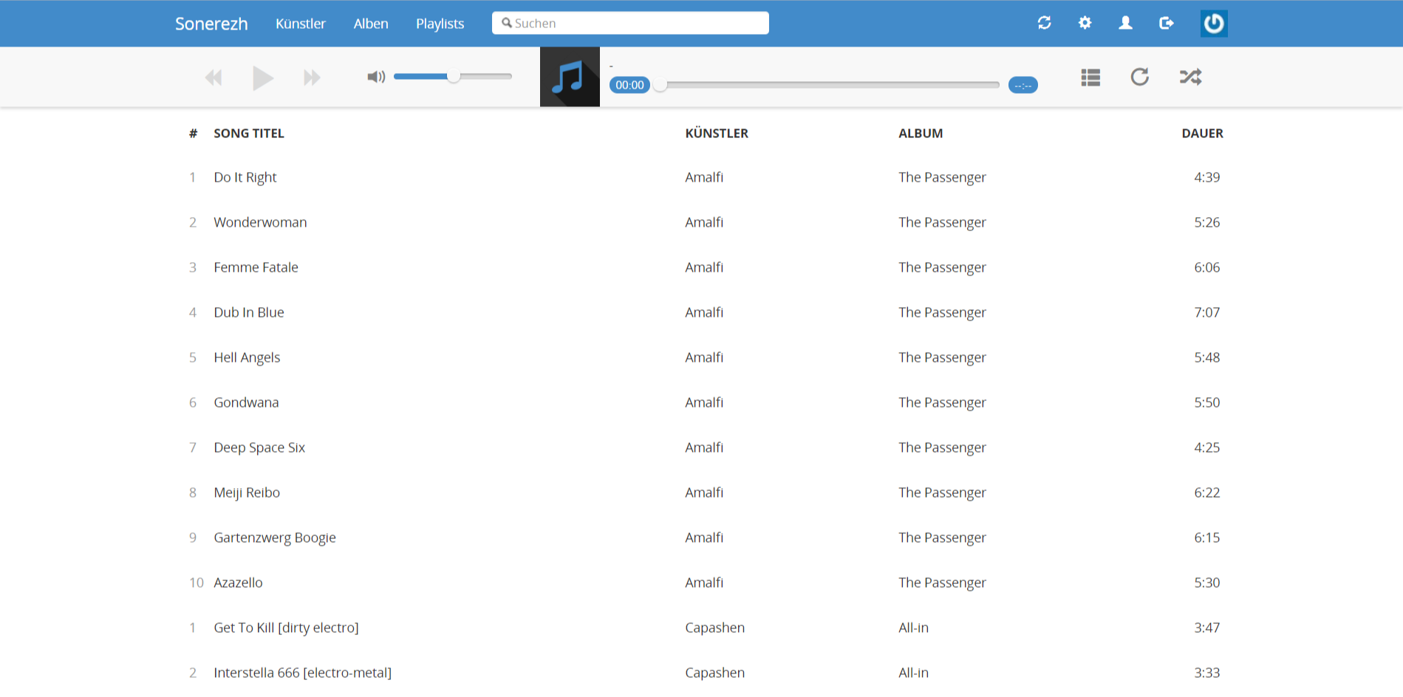Click the 6:06 duration value
Viewport: 1403px width, 697px height.
[1206, 267]
